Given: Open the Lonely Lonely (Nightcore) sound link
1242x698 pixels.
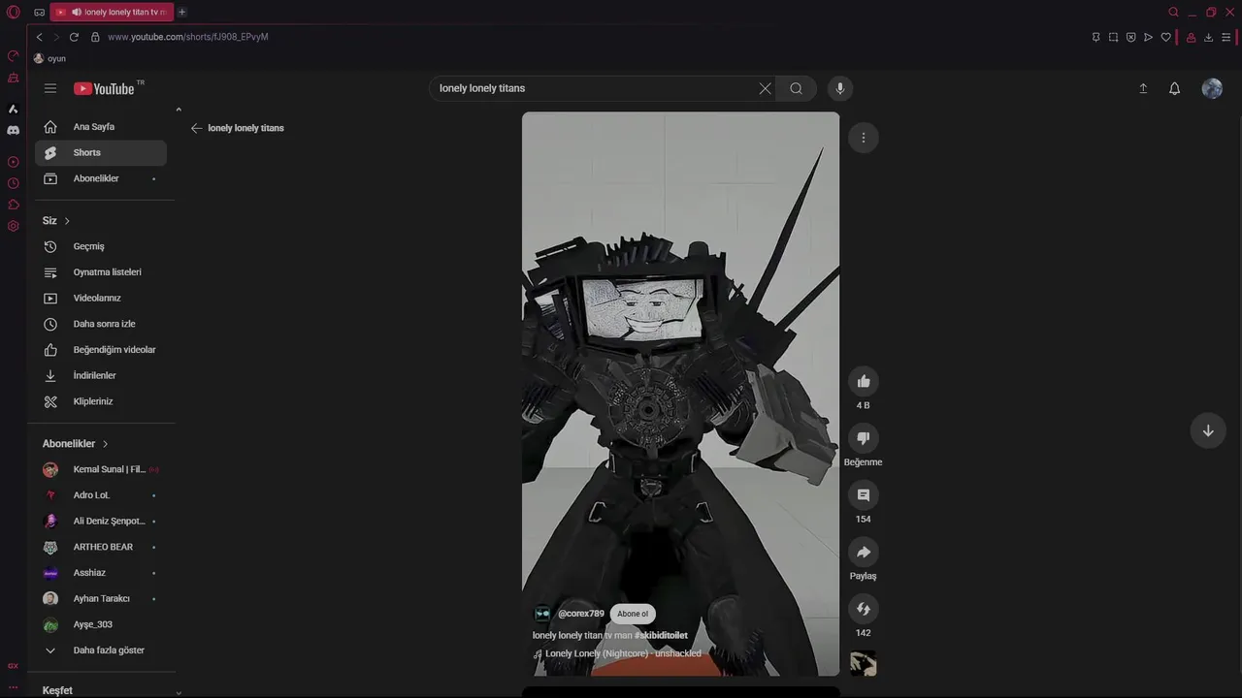Looking at the screenshot, I should click(623, 653).
